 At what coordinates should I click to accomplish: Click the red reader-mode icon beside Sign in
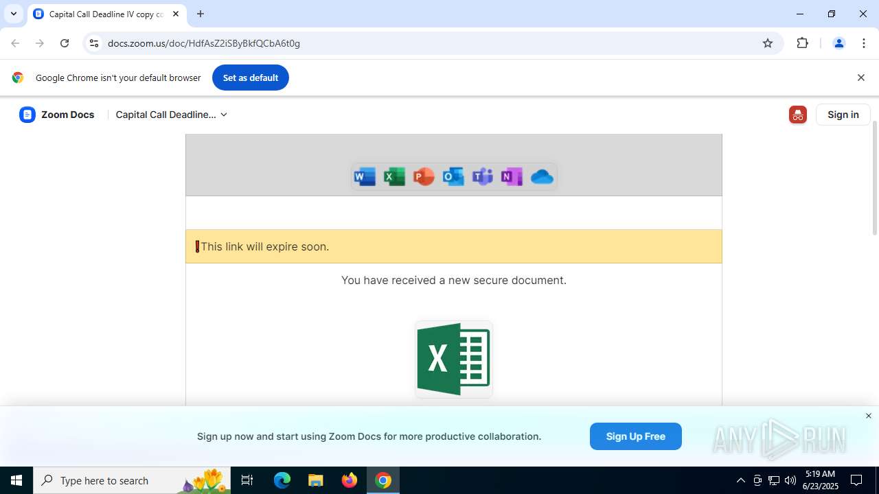[x=798, y=115]
